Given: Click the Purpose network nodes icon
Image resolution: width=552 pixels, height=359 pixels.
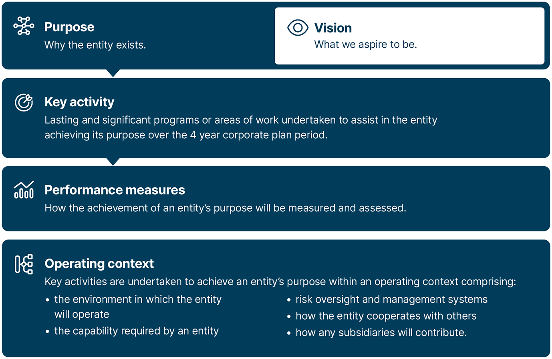Looking at the screenshot, I should point(24,26).
